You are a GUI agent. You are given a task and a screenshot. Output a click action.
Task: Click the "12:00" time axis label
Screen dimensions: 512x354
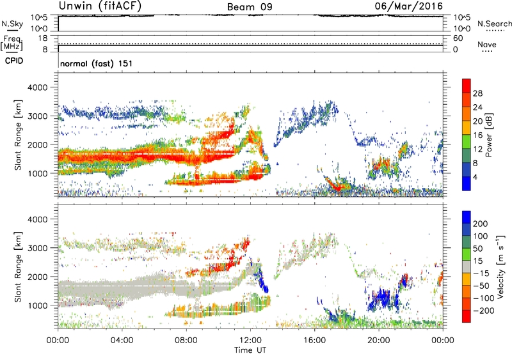tap(250, 341)
